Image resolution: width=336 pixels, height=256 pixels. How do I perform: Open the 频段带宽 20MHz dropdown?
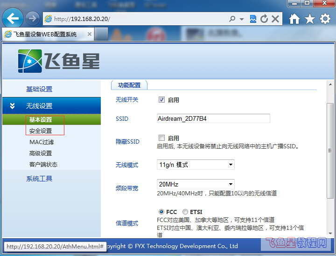[196, 184]
